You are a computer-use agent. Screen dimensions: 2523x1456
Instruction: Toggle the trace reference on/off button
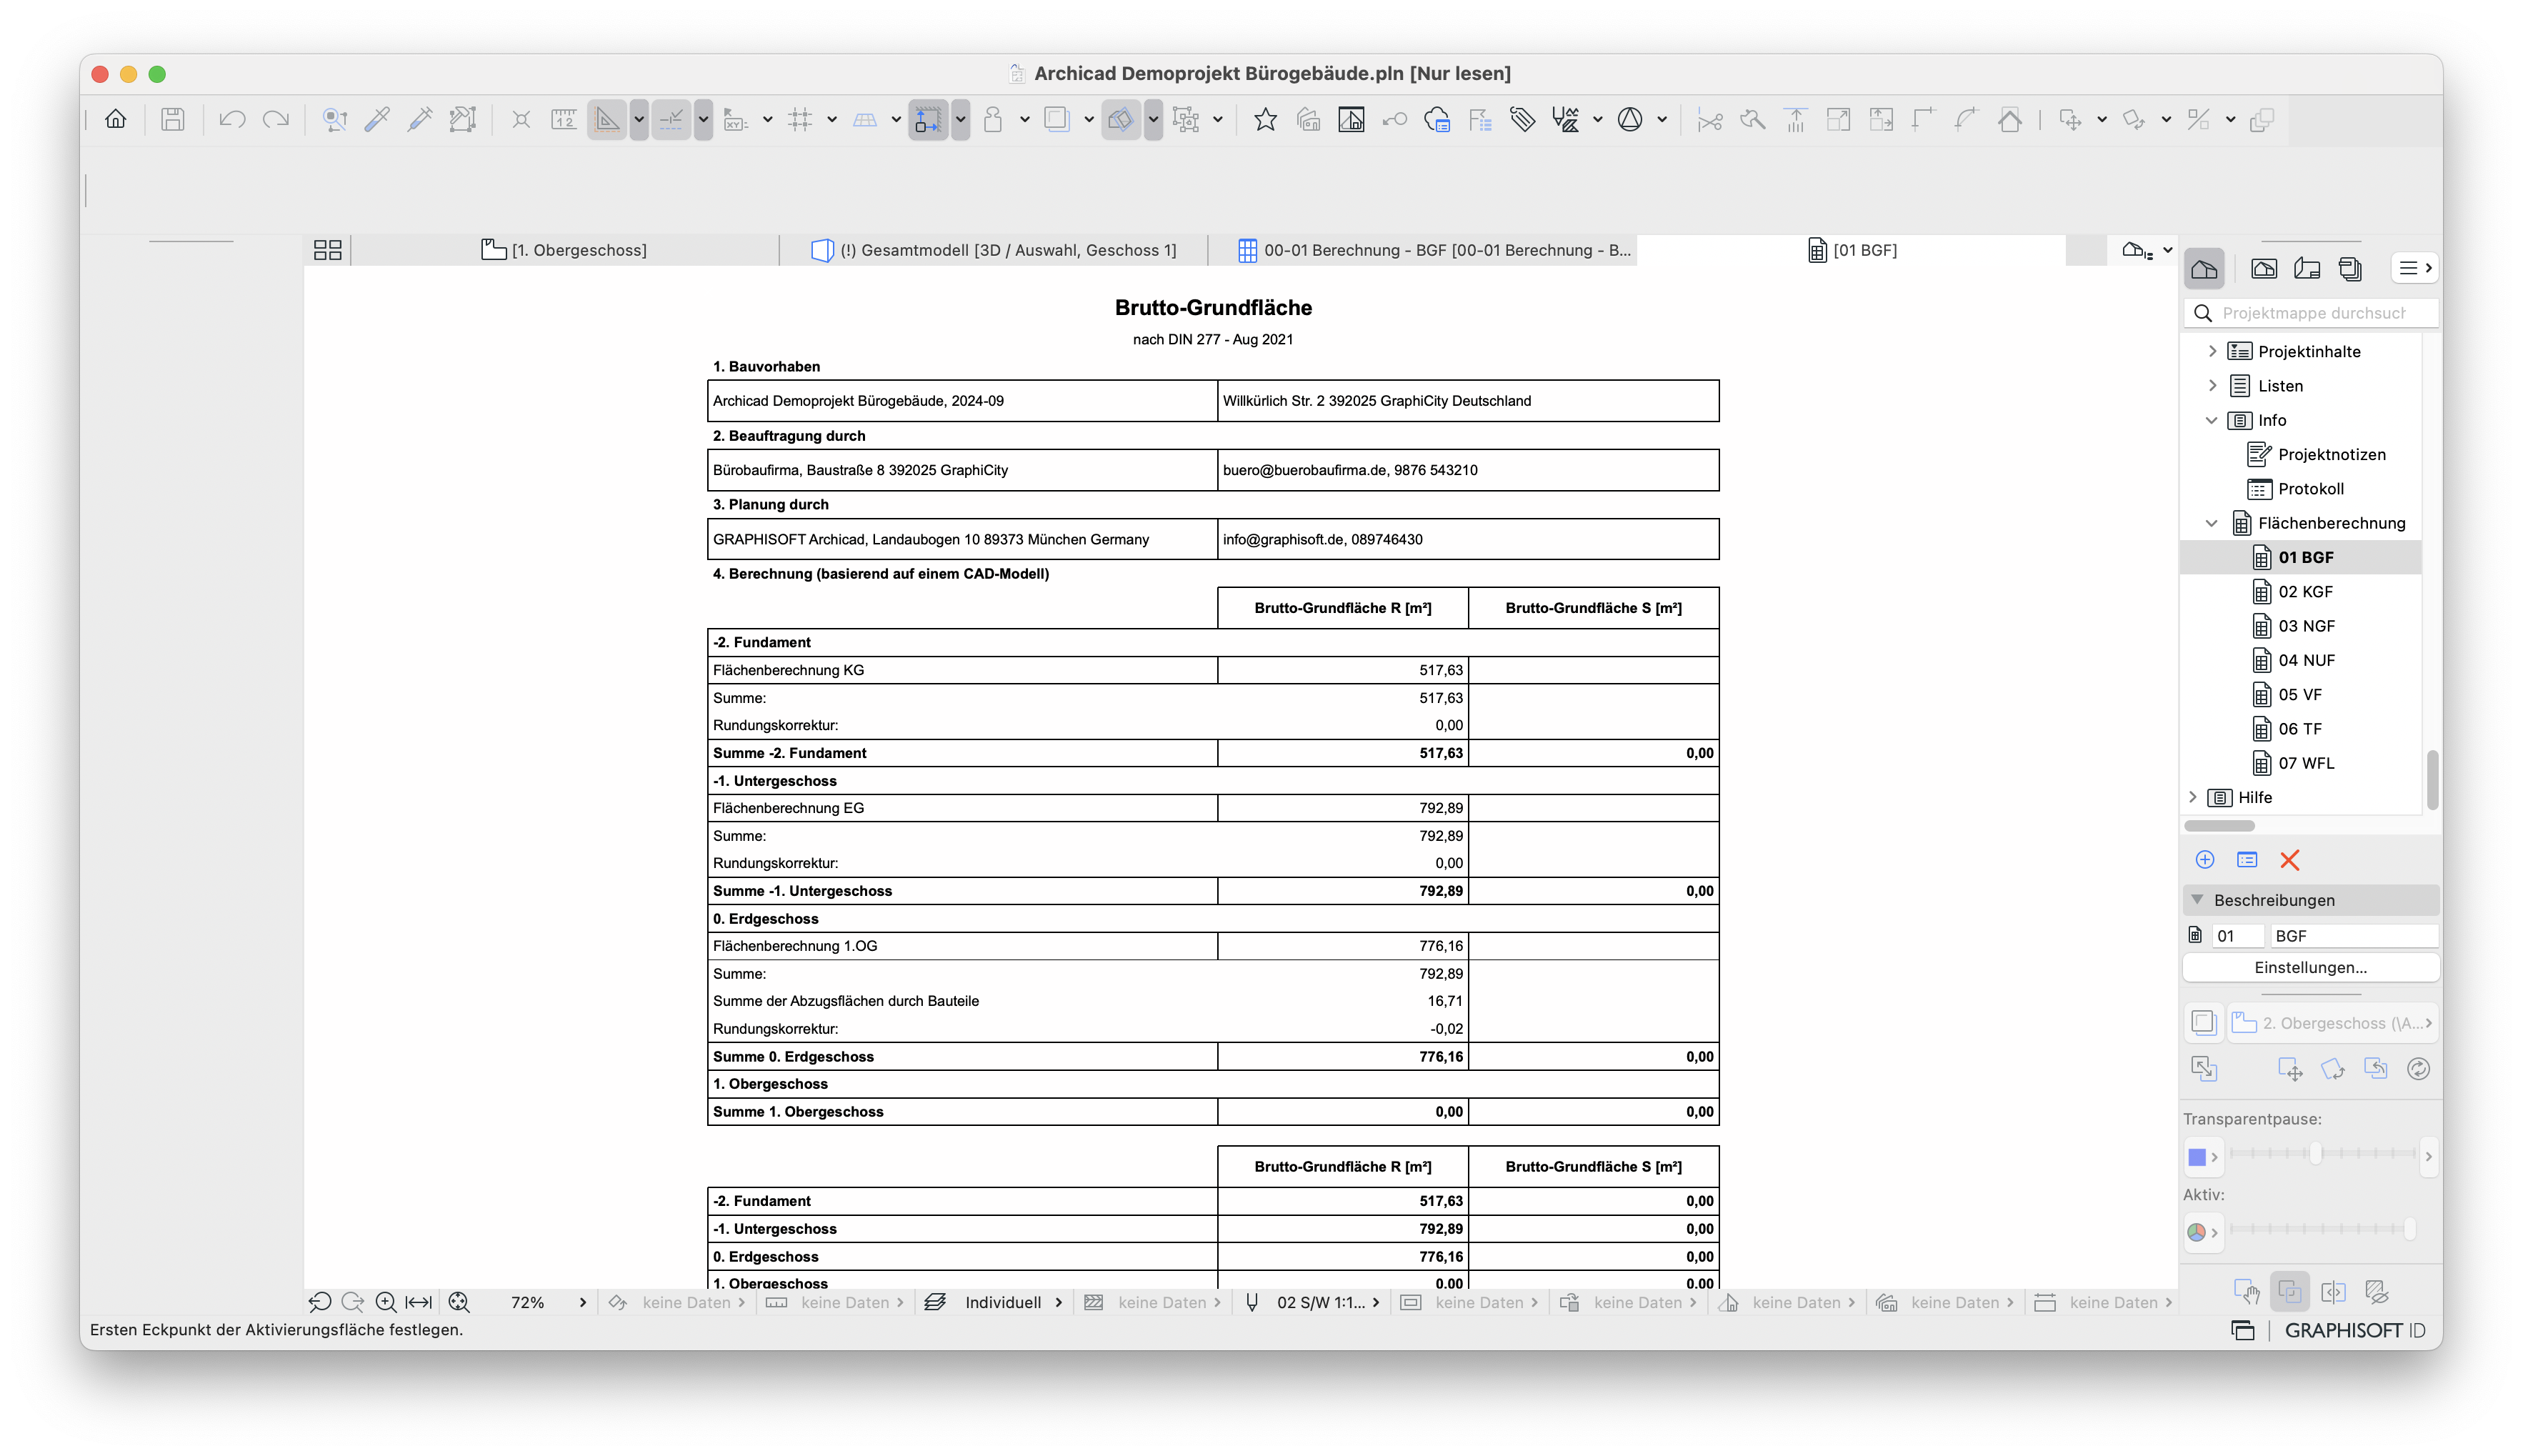pyautogui.click(x=2204, y=1022)
